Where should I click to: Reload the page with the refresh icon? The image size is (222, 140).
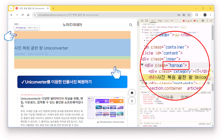point(22,15)
